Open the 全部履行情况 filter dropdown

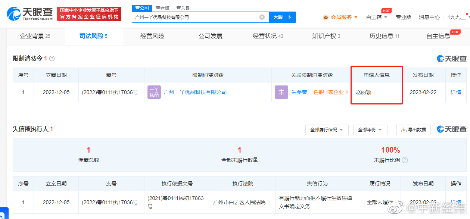click(x=327, y=130)
